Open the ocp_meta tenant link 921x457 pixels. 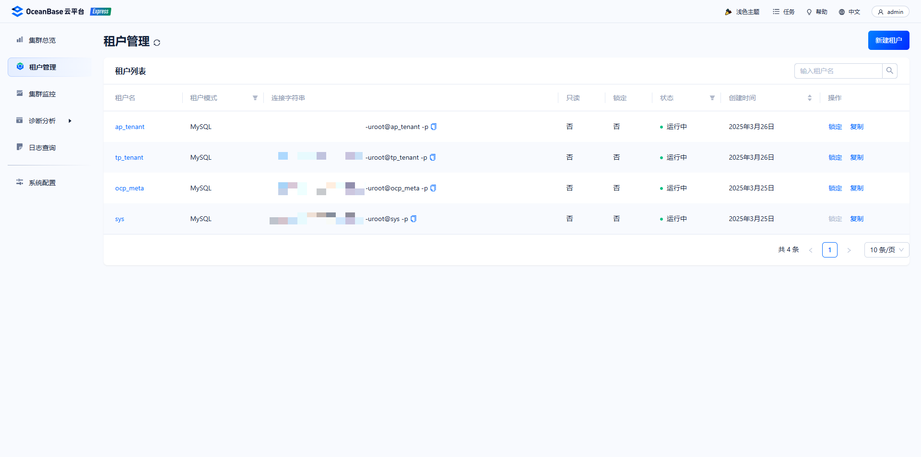tap(130, 188)
